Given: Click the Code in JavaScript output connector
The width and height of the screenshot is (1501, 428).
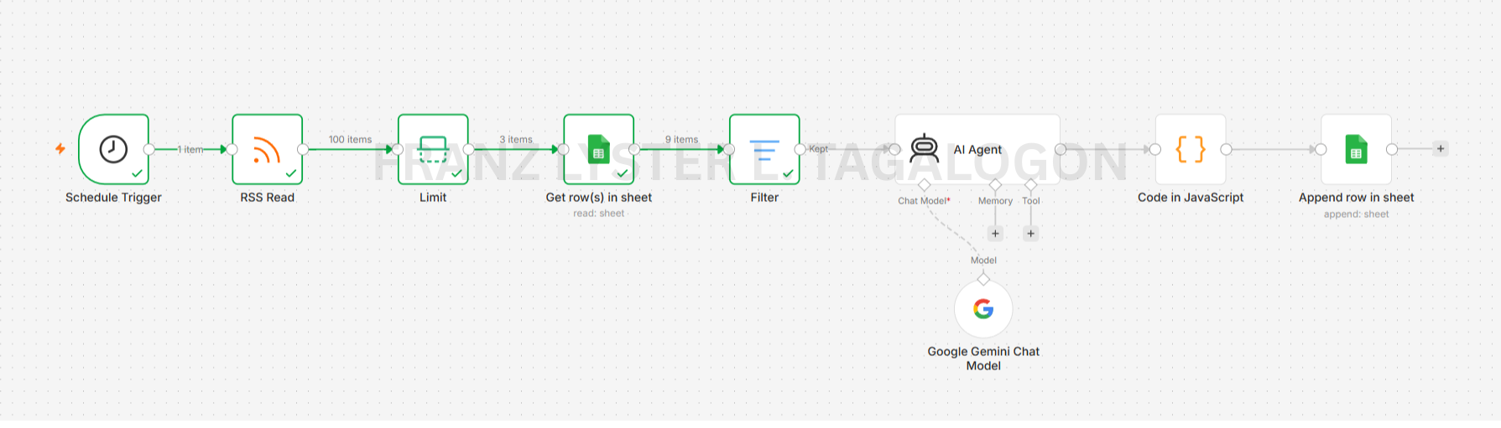Looking at the screenshot, I should (1227, 149).
